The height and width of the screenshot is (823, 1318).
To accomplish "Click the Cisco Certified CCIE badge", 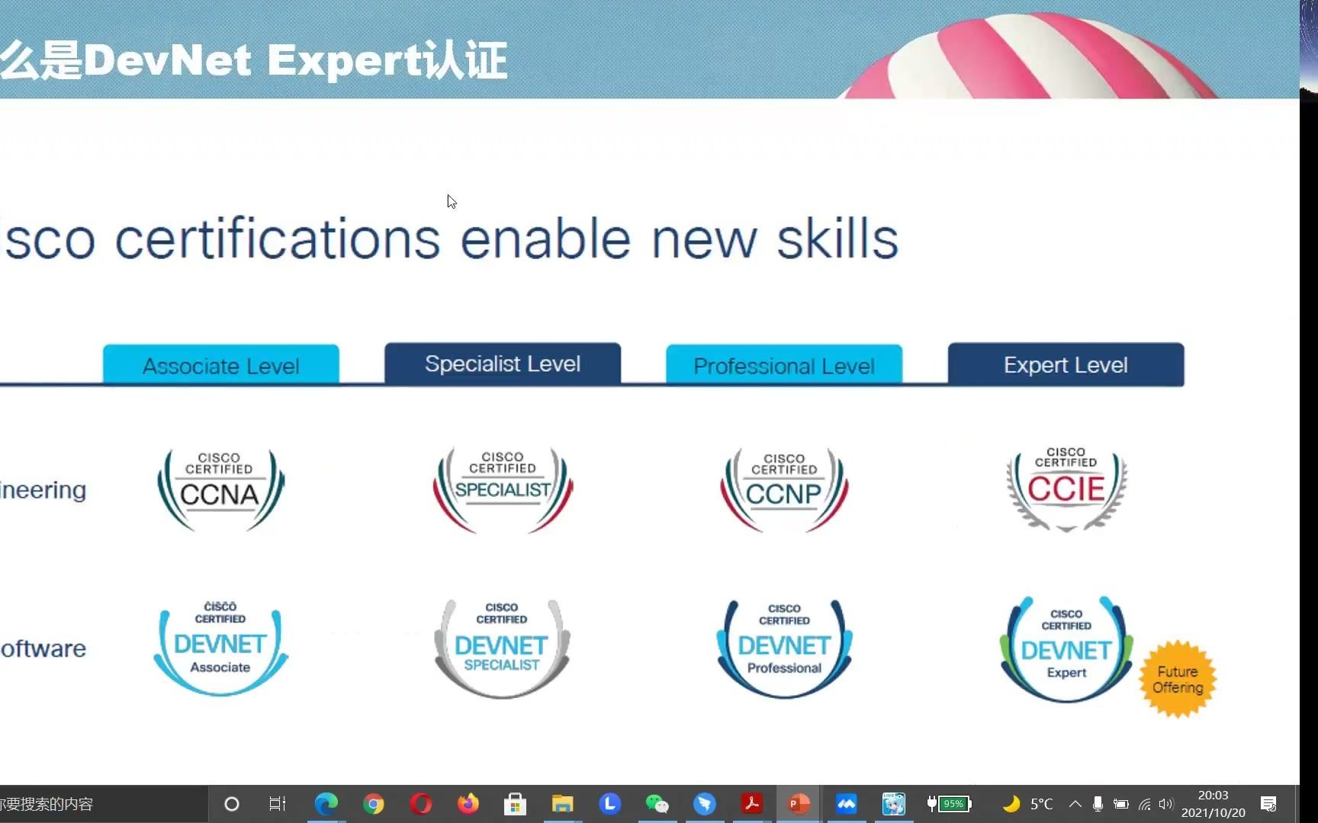I will [1066, 488].
